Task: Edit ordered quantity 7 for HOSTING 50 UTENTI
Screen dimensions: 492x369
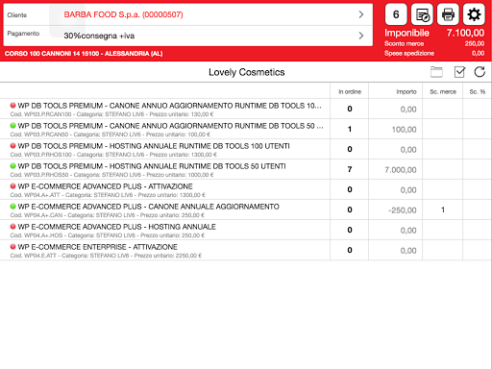Action: 350,169
